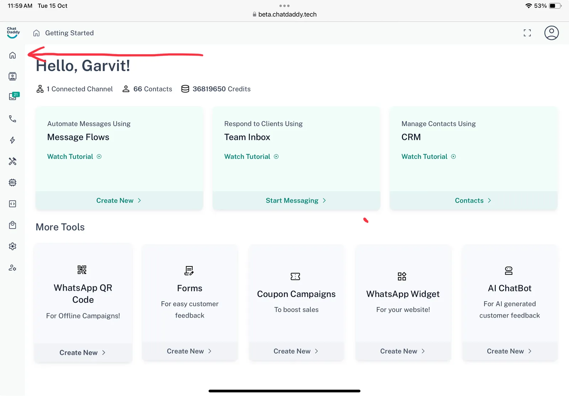The image size is (569, 396).
Task: Click the beta.chatdaddy.tech address bar
Action: coord(287,15)
